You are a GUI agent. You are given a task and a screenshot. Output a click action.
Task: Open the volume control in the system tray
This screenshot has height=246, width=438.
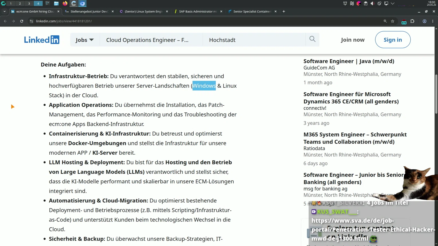(x=372, y=3)
